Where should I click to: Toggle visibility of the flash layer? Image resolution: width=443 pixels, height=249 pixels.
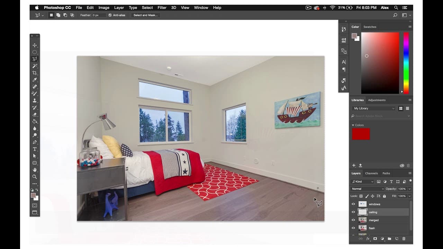(x=353, y=228)
